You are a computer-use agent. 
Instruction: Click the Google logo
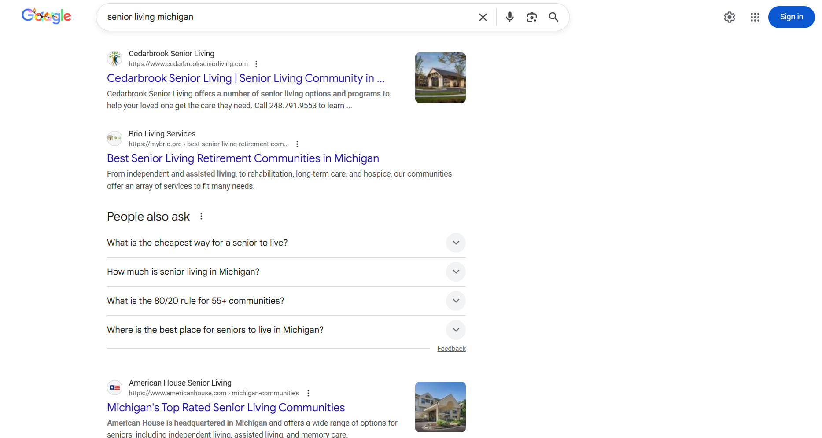point(46,16)
